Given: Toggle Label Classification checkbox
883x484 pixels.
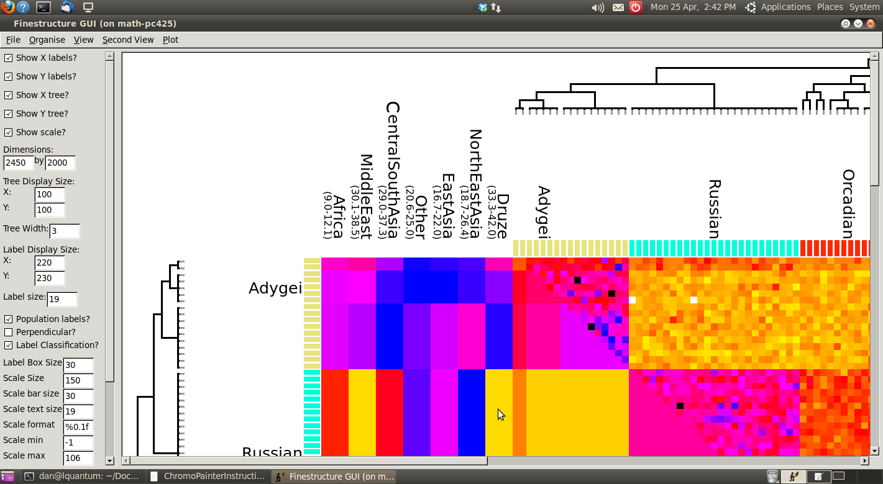Looking at the screenshot, I should (9, 345).
